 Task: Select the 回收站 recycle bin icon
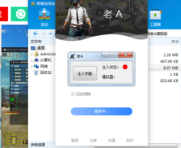click(x=36, y=73)
